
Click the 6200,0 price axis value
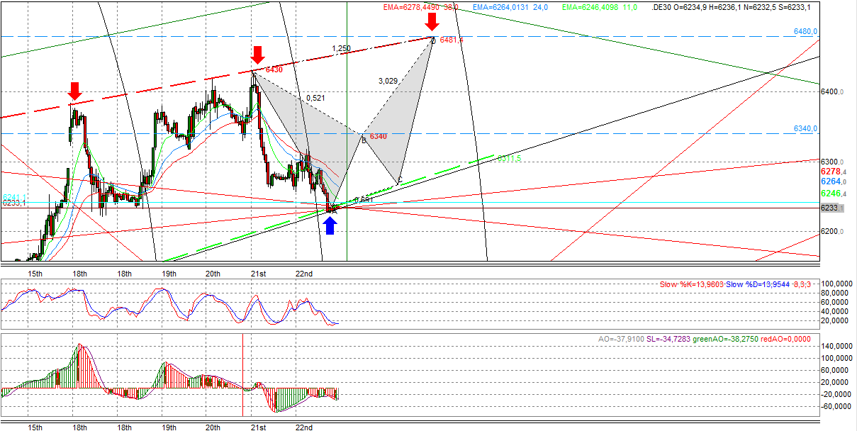click(831, 232)
